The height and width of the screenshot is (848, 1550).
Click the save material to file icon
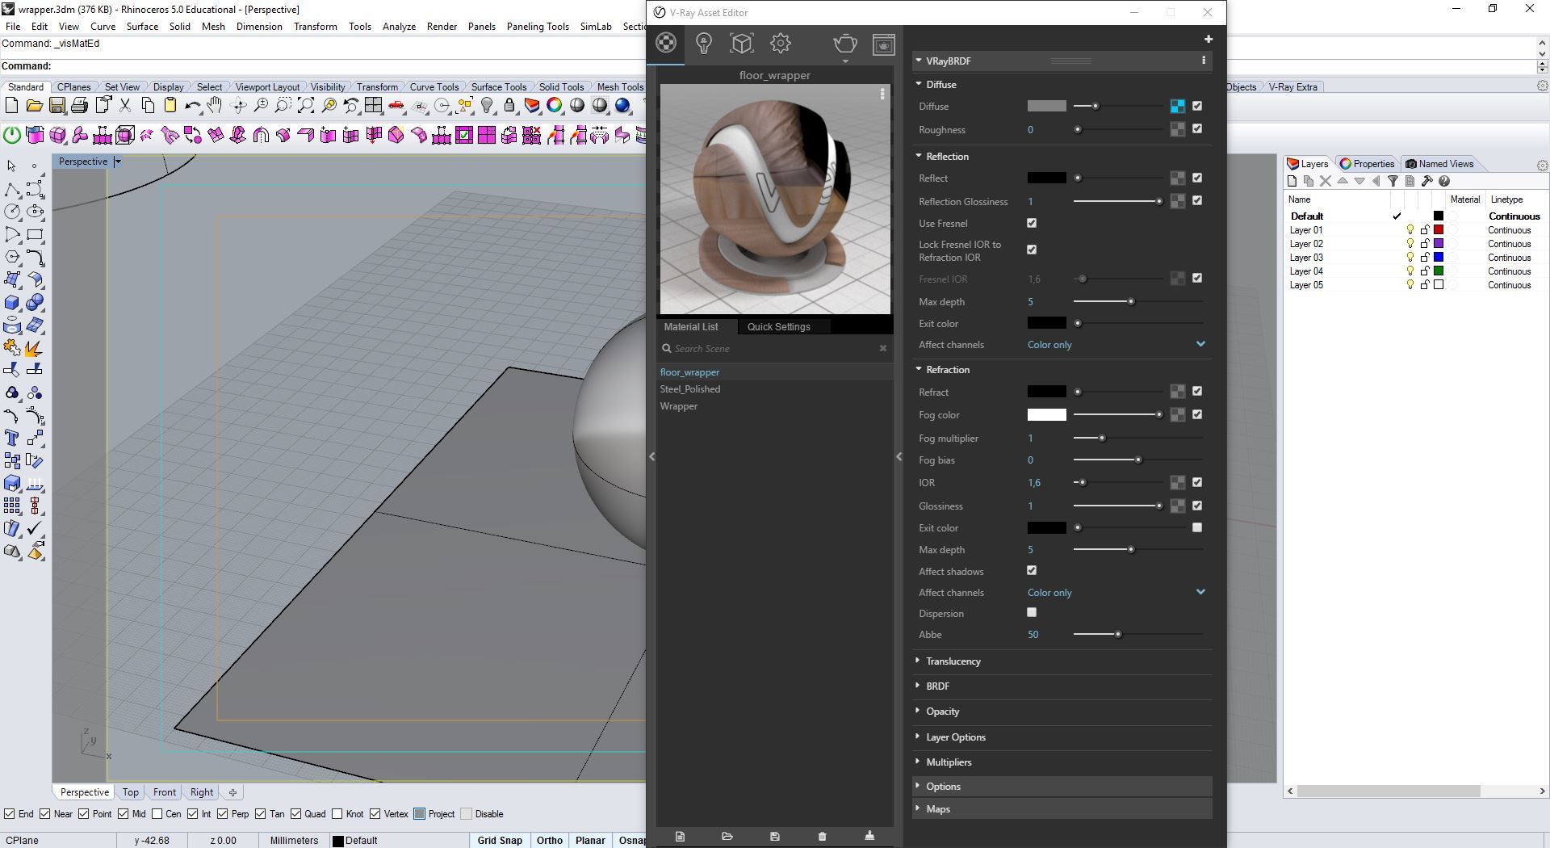click(775, 837)
